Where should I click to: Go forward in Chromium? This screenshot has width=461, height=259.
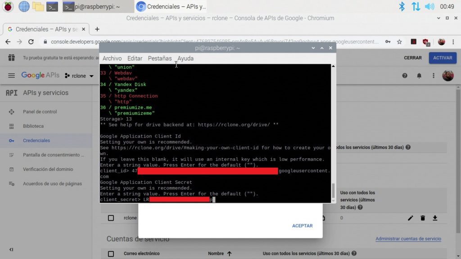[x=19, y=42]
